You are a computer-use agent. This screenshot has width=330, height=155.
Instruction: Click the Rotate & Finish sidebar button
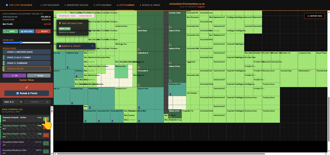[x=27, y=93]
